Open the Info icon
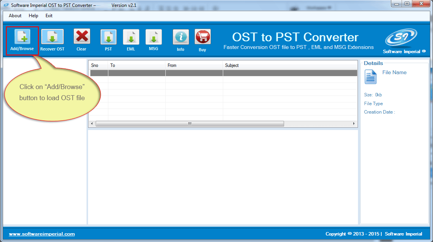Image resolution: width=433 pixels, height=242 pixels. (181, 37)
